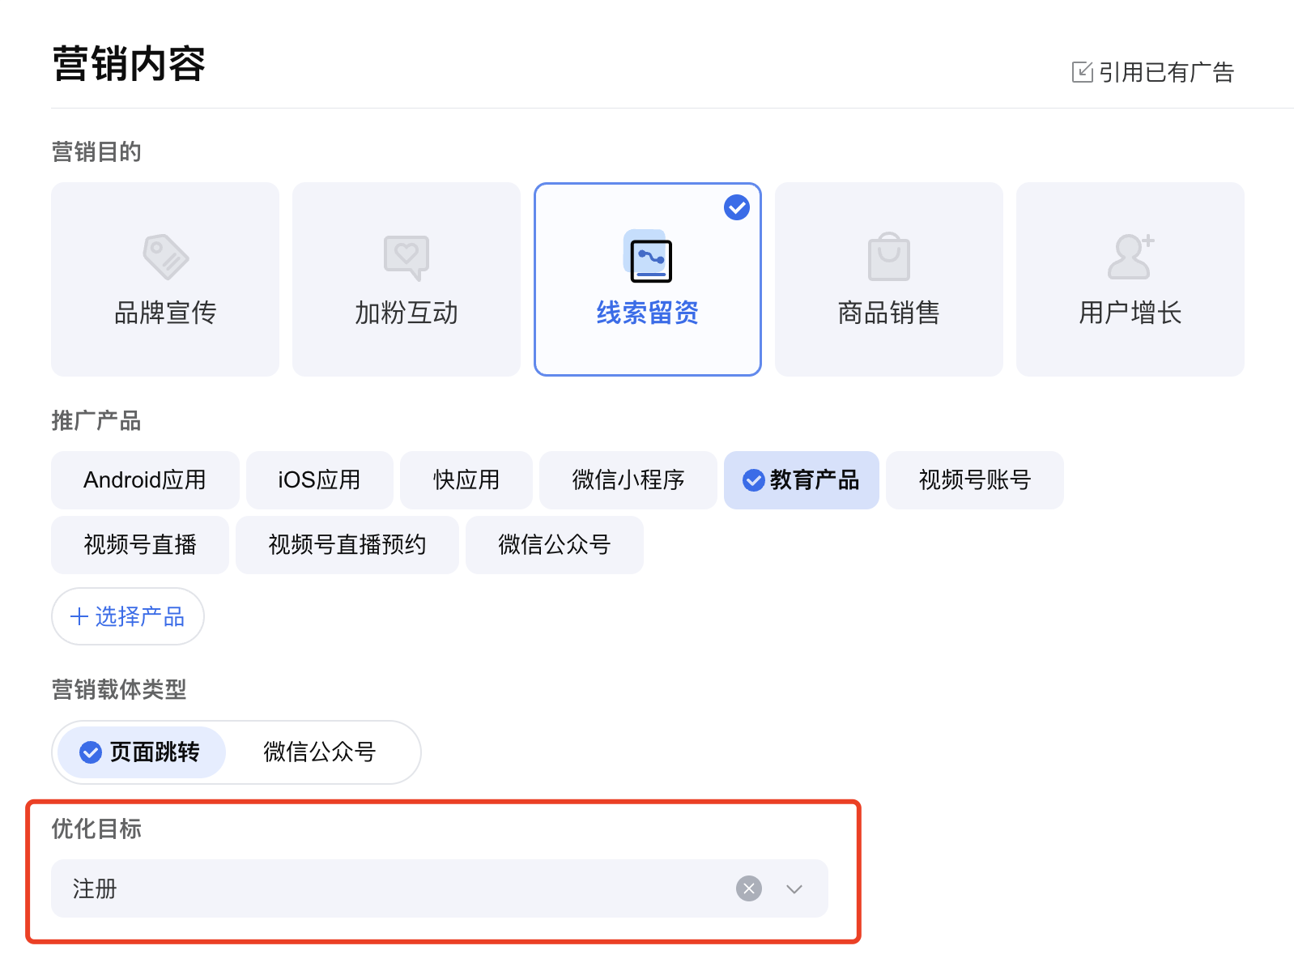This screenshot has height=967, width=1294.
Task: Click the 商品销售 label
Action: [889, 313]
